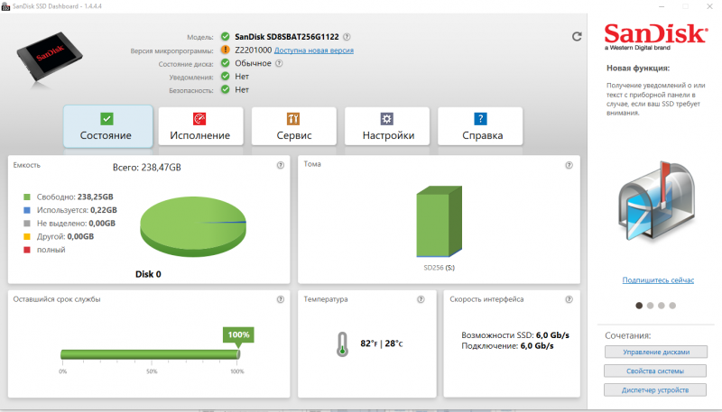722x412 pixels.
Task: Click firmware version Z2201000
Action: pos(254,50)
